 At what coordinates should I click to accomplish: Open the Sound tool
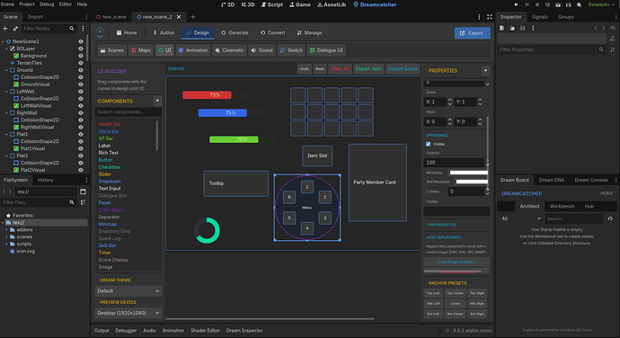tap(261, 50)
